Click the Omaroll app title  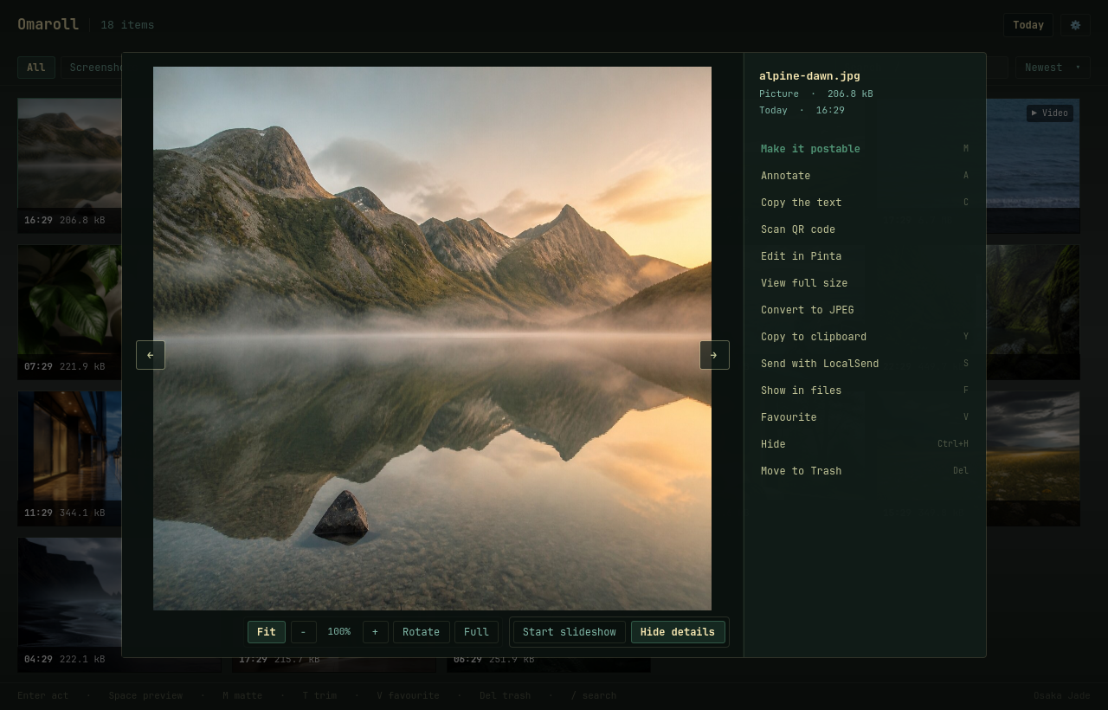point(48,24)
